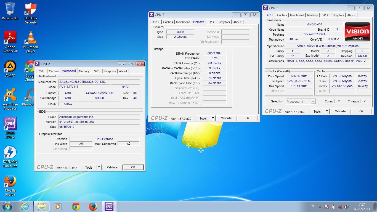This screenshot has height=212, width=377.
Task: Switch to SPD tab in Mainboard window
Action: (97, 71)
